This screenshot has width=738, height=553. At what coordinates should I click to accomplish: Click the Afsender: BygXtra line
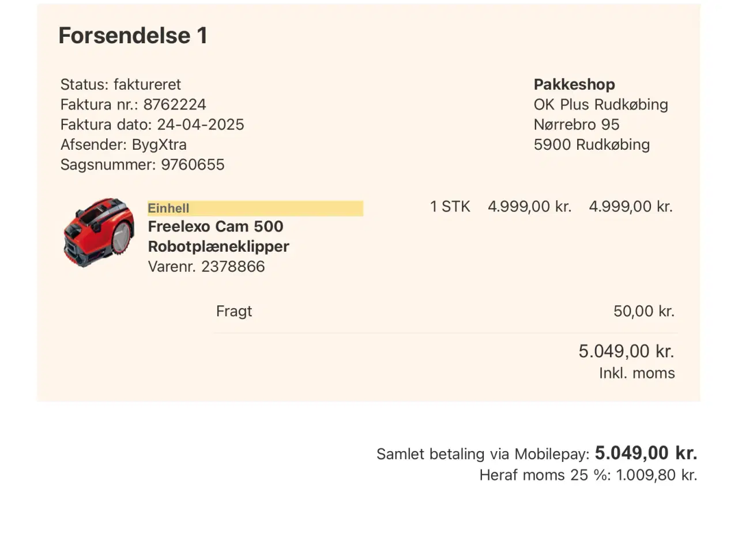click(x=123, y=145)
